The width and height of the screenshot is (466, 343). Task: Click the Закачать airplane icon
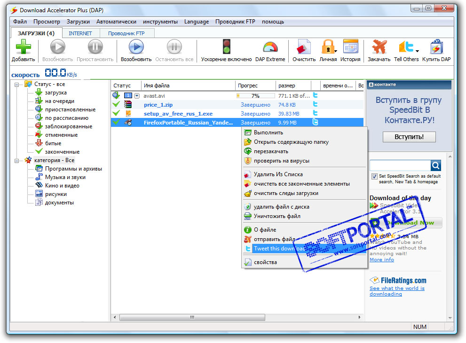pos(379,47)
